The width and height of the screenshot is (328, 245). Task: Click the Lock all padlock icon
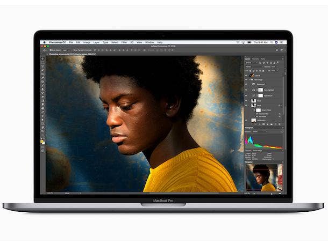(263, 71)
